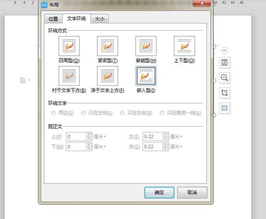Select the 四周型(Q) square wrapping icon
The width and height of the screenshot is (266, 219).
pyautogui.click(x=69, y=46)
